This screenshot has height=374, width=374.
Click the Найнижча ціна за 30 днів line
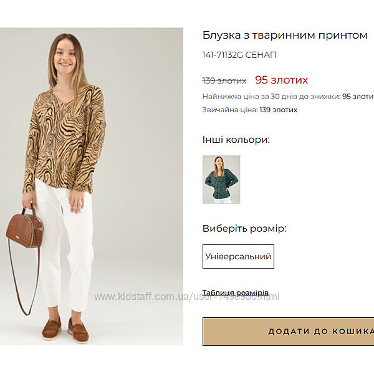coord(288,97)
